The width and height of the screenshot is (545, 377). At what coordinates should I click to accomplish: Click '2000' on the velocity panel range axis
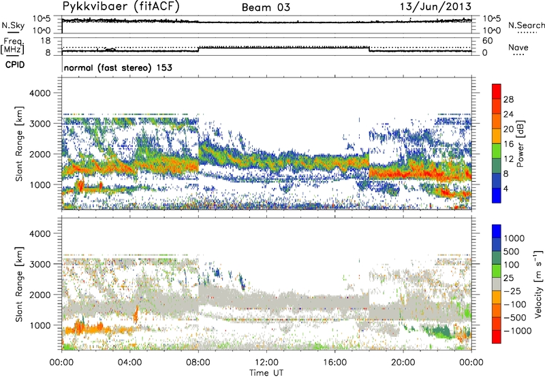click(40, 295)
